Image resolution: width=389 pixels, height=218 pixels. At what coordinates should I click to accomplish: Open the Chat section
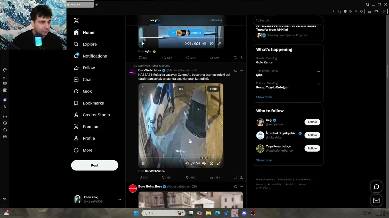[83, 79]
